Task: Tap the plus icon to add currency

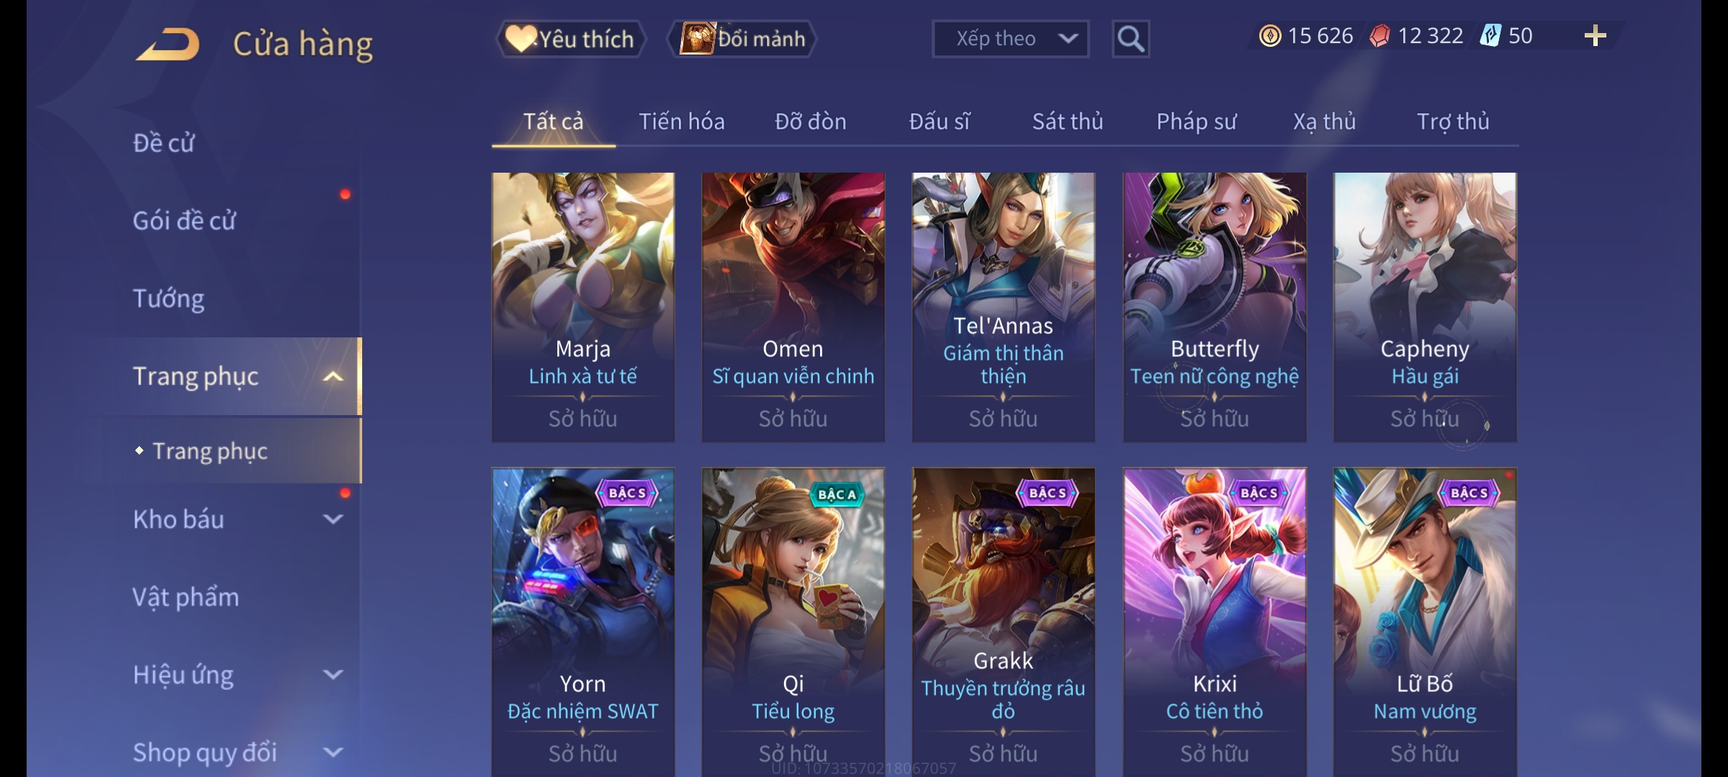Action: (1595, 36)
